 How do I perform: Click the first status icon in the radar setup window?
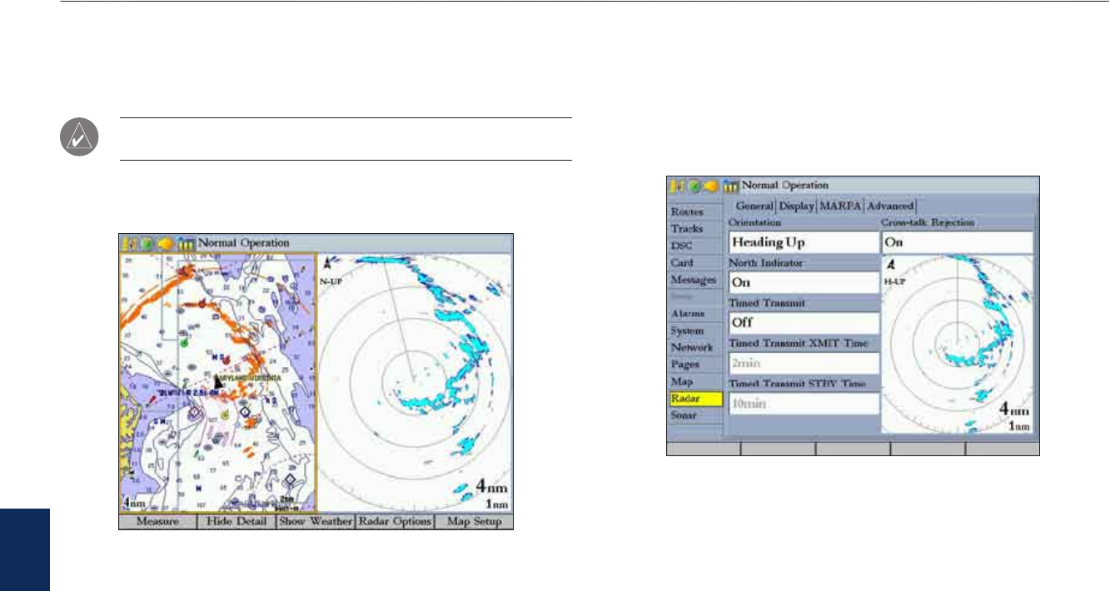pos(678,185)
